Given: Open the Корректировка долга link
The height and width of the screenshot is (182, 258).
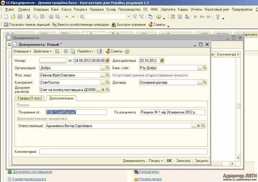Looking at the screenshot, I should 29,179.
